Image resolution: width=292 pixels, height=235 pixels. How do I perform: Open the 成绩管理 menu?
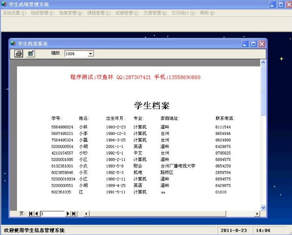click(x=127, y=13)
